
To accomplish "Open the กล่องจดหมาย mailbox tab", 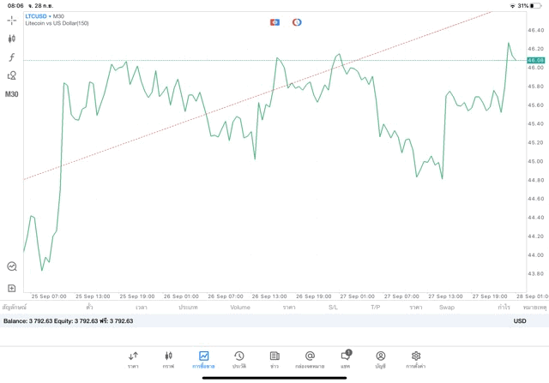I will 309,359.
